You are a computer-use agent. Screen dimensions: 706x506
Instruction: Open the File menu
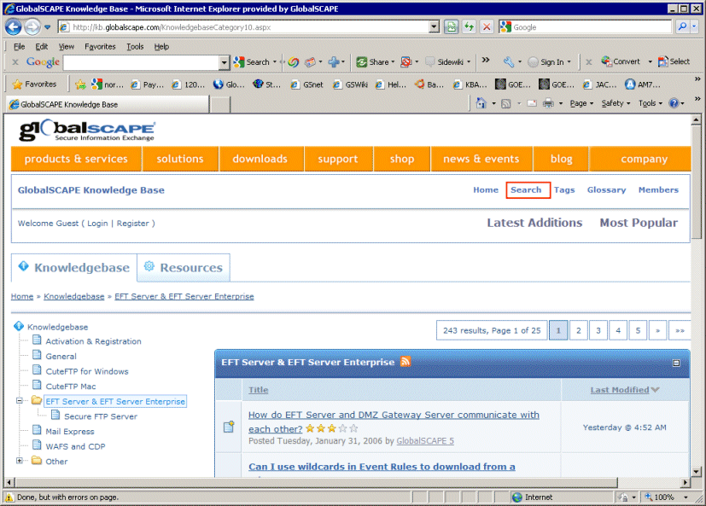pyautogui.click(x=20, y=46)
